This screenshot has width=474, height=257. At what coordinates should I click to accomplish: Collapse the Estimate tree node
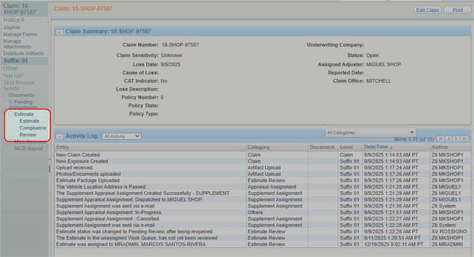coord(10,114)
